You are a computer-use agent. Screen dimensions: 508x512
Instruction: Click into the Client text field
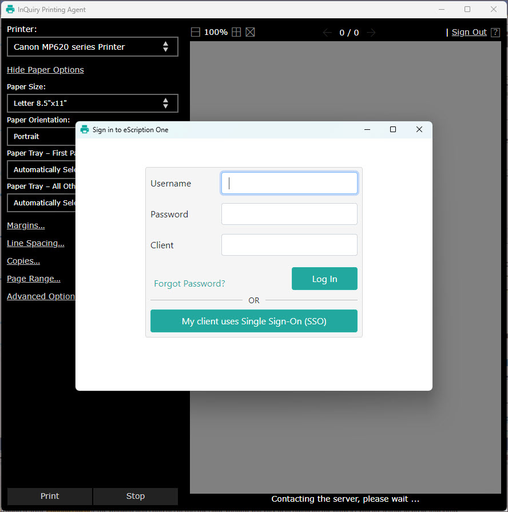(x=289, y=245)
